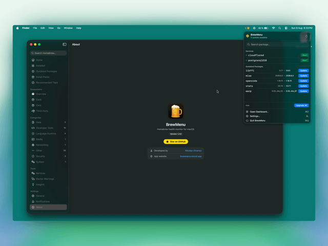Choose Settings in BrewMenu popup
The height and width of the screenshot is (246, 328).
click(x=277, y=116)
